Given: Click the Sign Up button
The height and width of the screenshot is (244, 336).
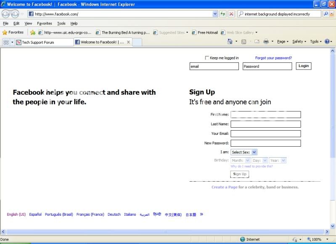Looking at the screenshot, I should [x=240, y=174].
